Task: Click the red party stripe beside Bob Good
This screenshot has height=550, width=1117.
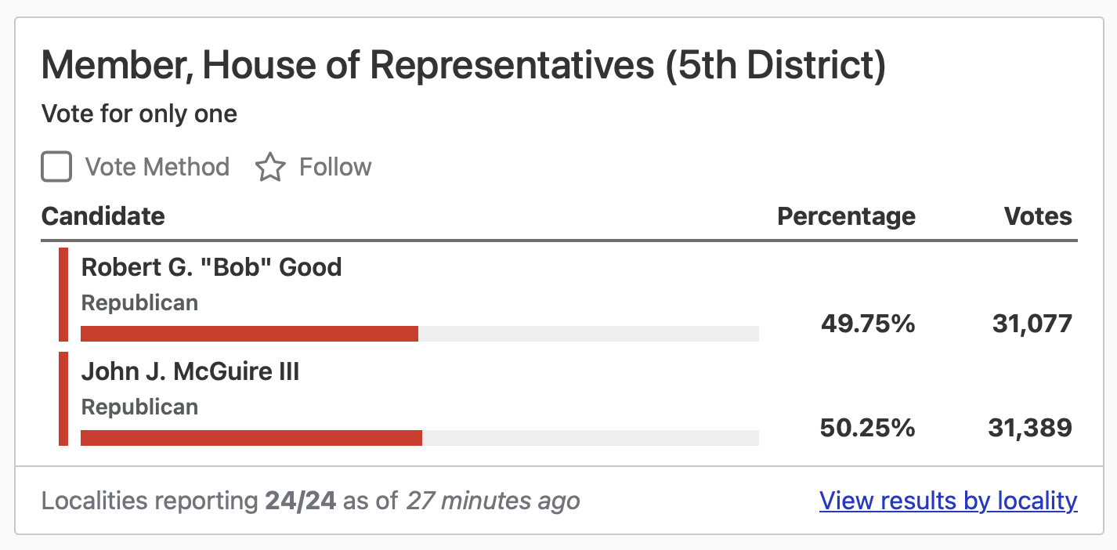Action: [63, 295]
